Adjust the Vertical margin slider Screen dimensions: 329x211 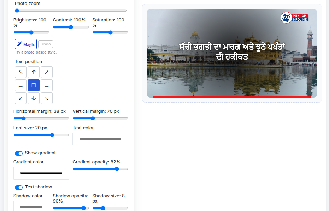[100, 118]
